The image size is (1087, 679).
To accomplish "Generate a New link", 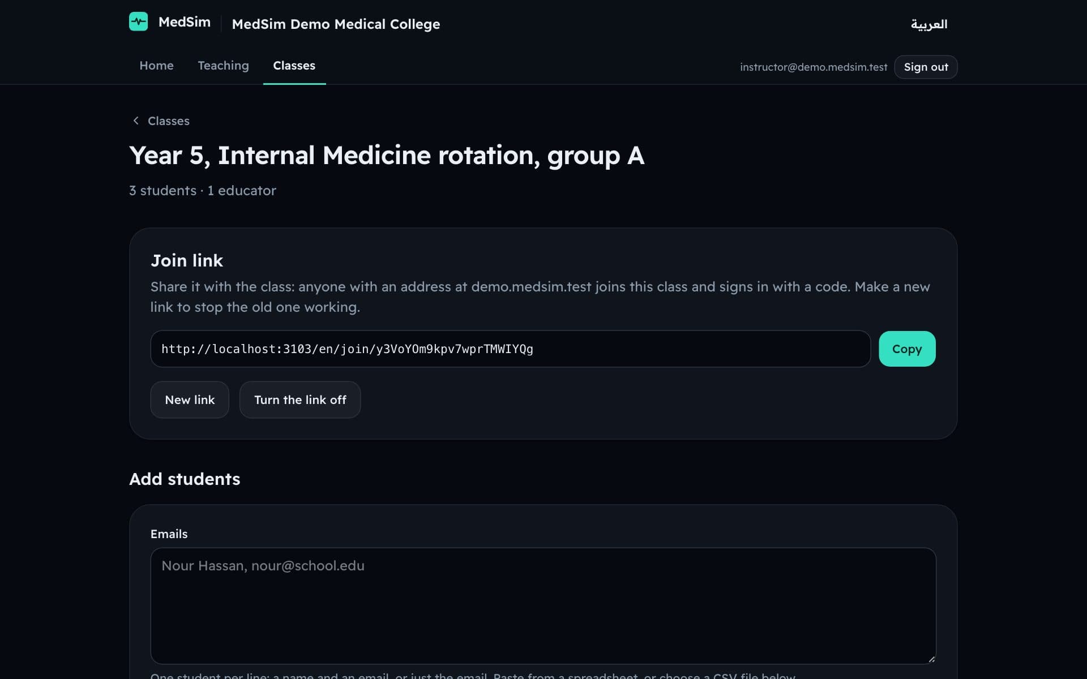I will coord(190,399).
